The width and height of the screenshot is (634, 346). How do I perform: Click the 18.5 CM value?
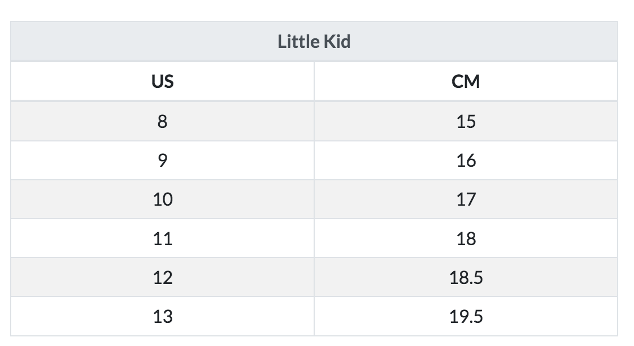466,278
